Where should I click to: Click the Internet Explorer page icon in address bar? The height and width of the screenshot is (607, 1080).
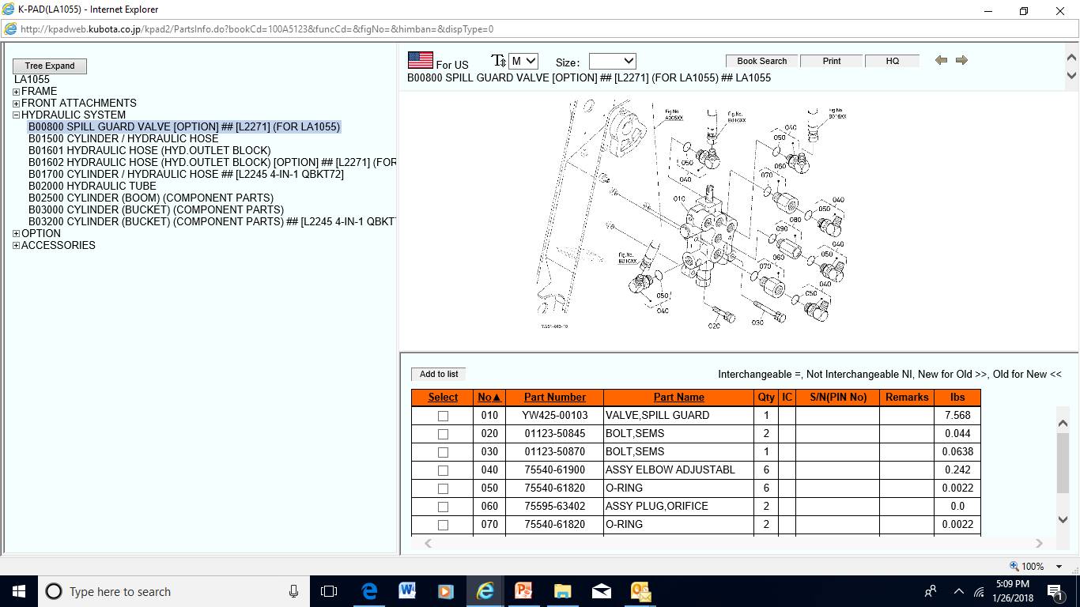pyautogui.click(x=9, y=29)
